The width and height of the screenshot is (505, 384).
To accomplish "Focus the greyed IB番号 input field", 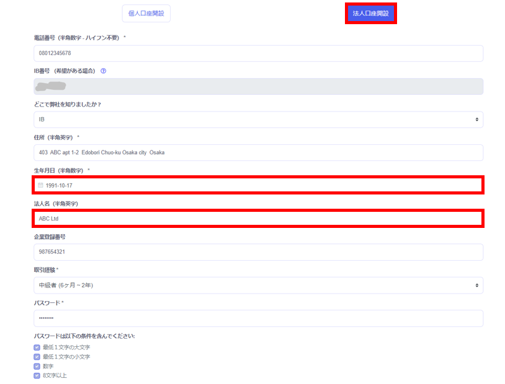I will click(258, 87).
